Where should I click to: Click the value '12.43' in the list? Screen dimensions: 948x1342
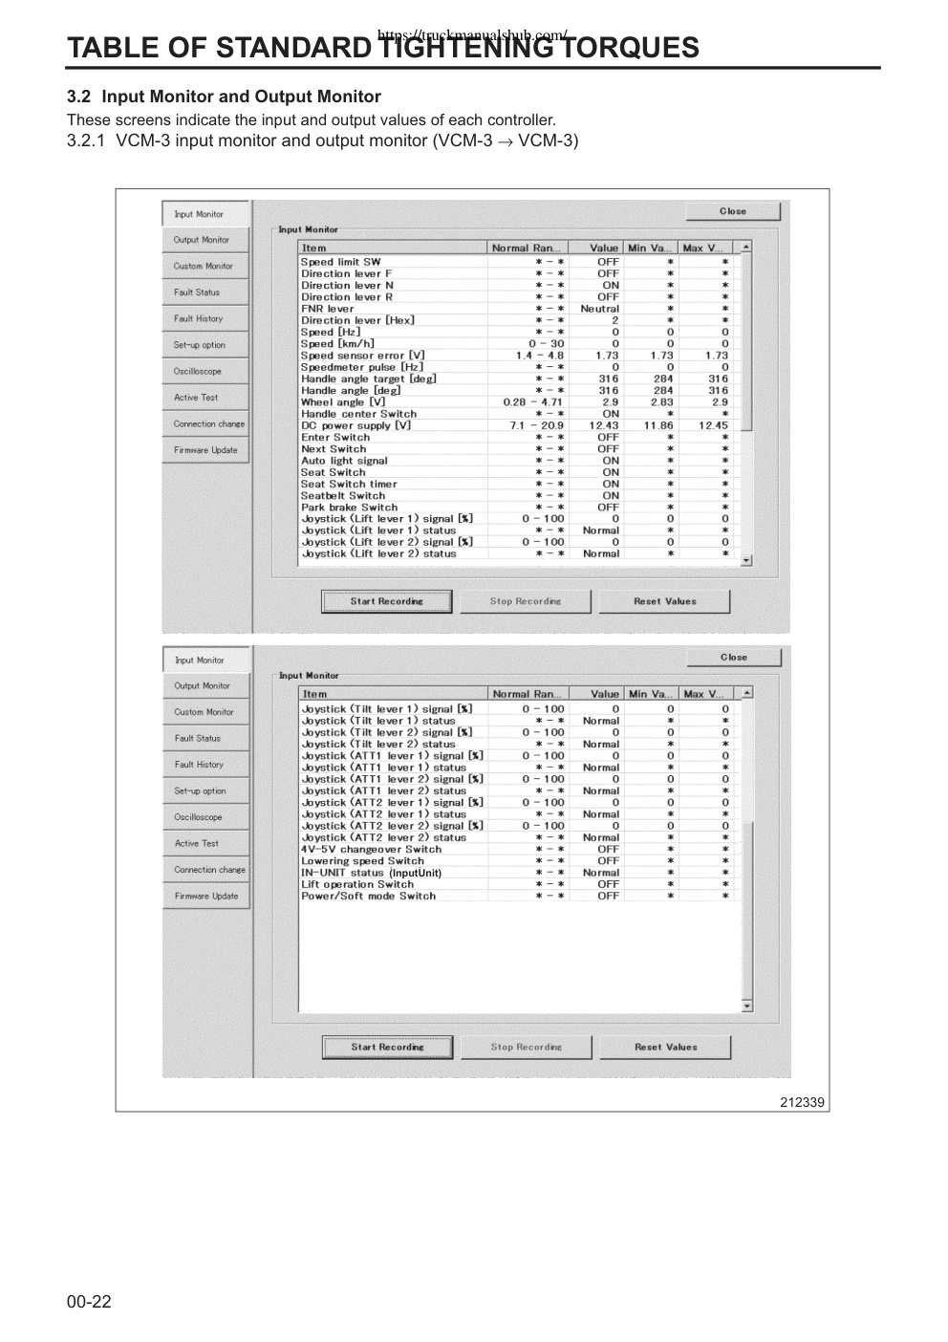click(x=604, y=425)
